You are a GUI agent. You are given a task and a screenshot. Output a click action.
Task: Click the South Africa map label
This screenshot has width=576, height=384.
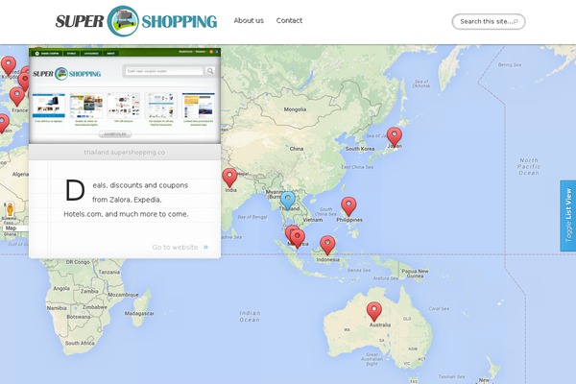(x=80, y=343)
